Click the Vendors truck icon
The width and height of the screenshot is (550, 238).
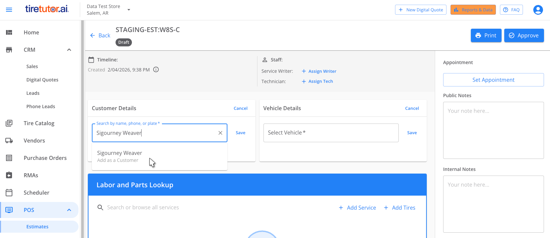pyautogui.click(x=9, y=141)
